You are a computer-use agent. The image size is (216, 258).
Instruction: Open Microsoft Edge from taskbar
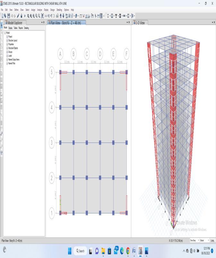pyautogui.click(x=122, y=251)
